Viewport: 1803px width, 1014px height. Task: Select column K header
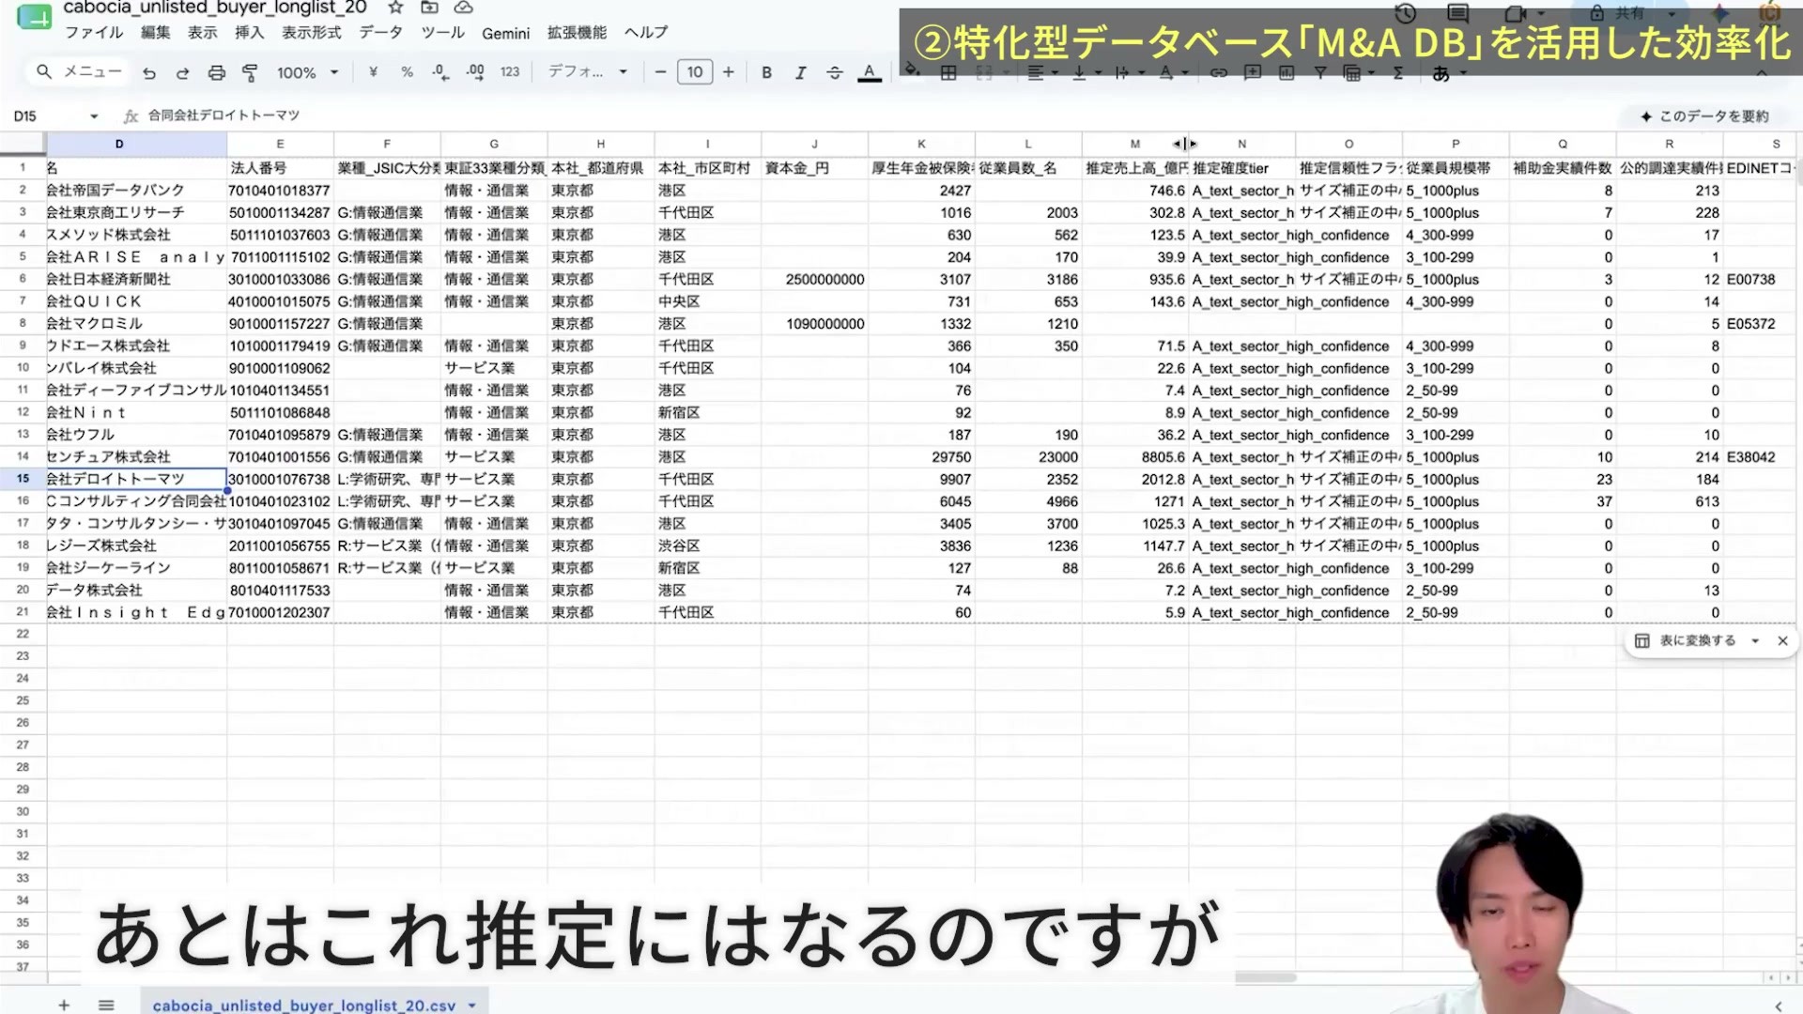[x=921, y=144]
